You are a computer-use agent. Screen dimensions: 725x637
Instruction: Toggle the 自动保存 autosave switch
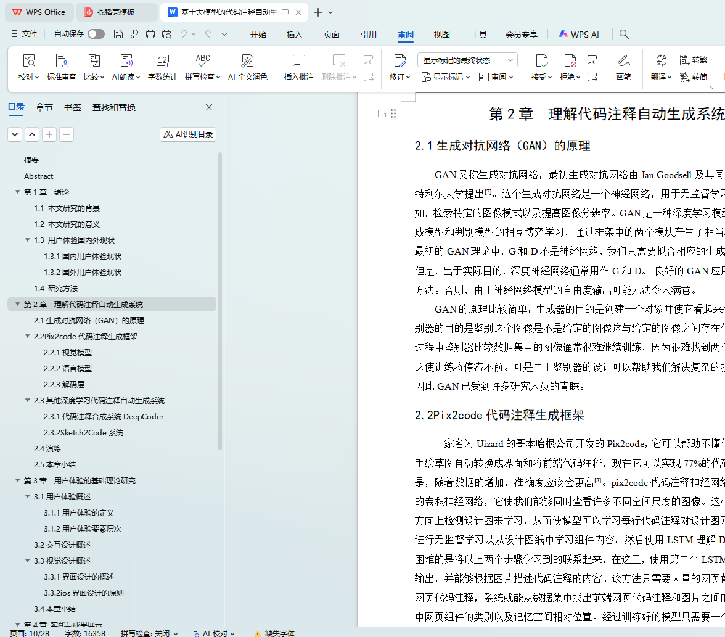pyautogui.click(x=96, y=35)
